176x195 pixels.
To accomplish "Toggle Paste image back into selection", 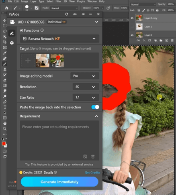I will coord(95,107).
